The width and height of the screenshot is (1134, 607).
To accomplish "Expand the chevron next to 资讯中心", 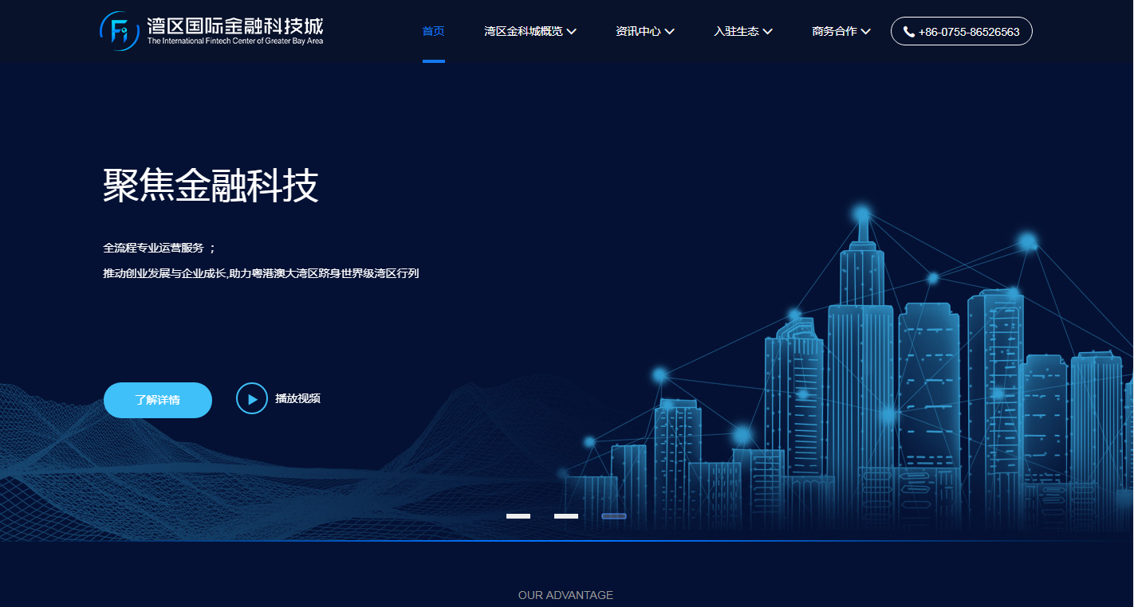I will pos(670,32).
